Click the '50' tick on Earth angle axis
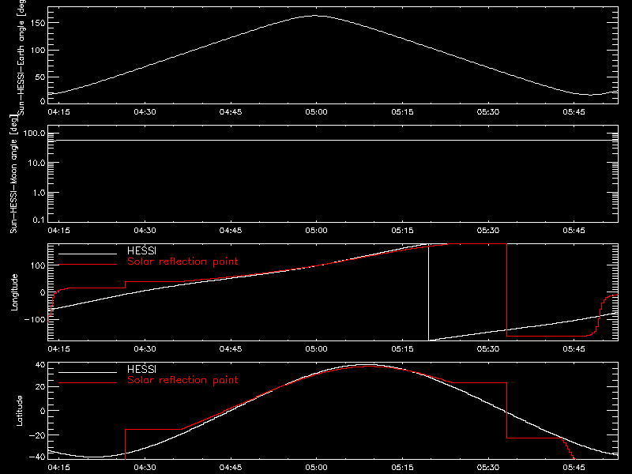632x474 pixels. click(x=40, y=77)
